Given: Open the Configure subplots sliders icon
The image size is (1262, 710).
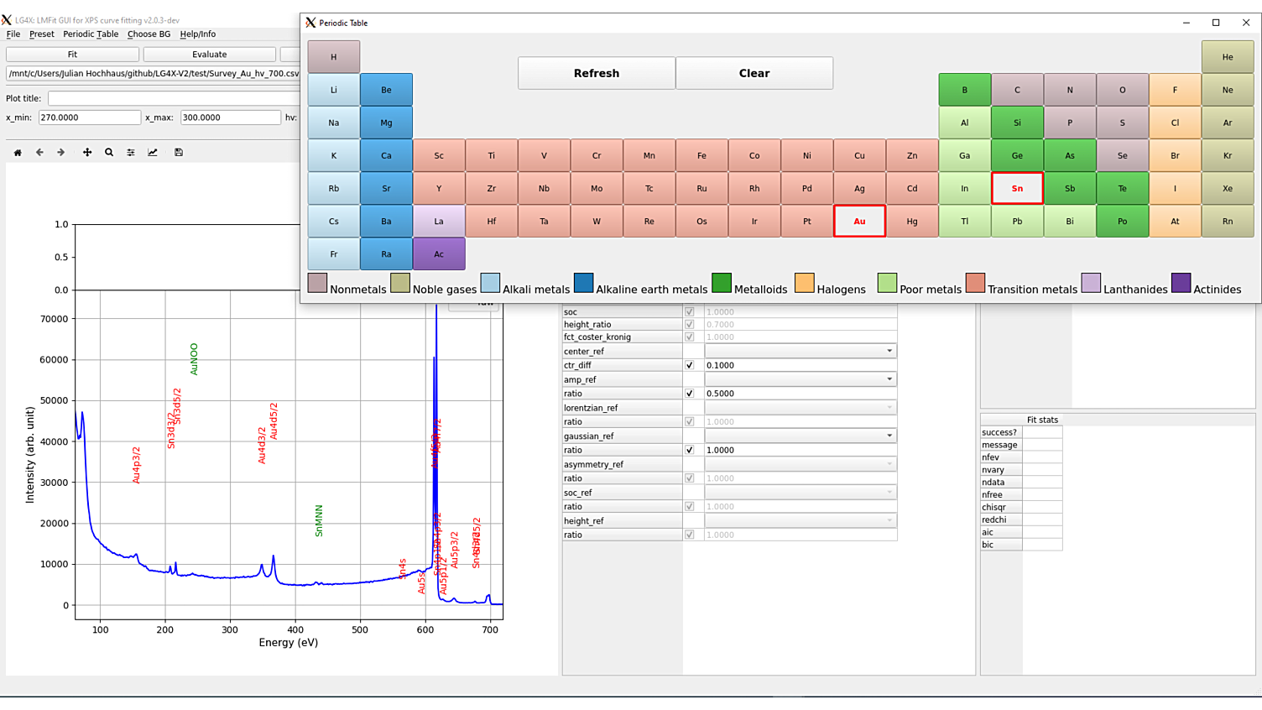Looking at the screenshot, I should tap(131, 153).
